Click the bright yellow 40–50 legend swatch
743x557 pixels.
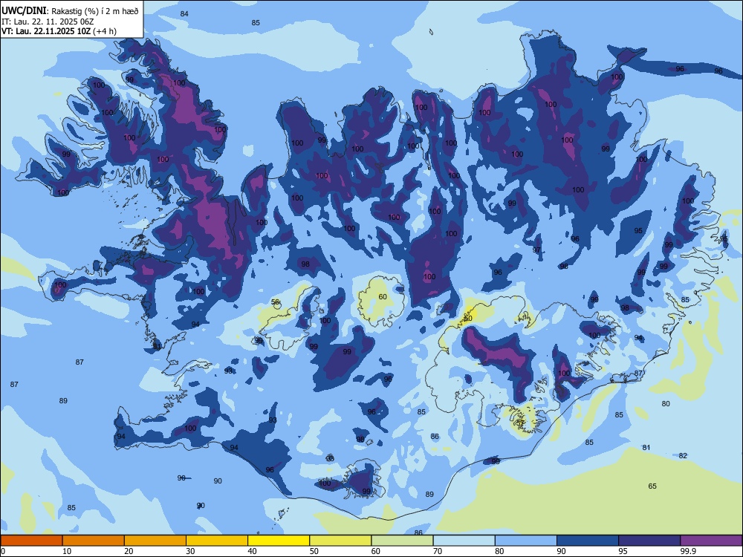pyautogui.click(x=279, y=541)
